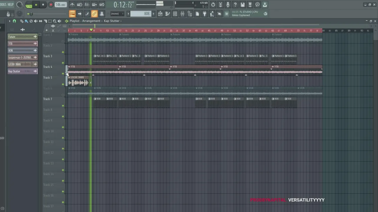
Task: Click the 'Arrangement' breadcrumb in playlist title
Action: (x=91, y=21)
